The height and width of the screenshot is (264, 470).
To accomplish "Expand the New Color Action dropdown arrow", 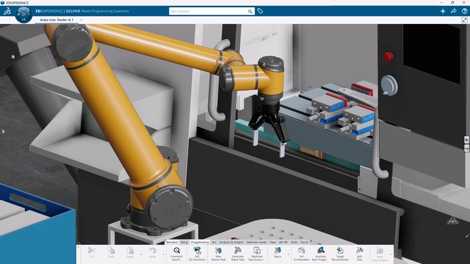I will tap(391, 254).
